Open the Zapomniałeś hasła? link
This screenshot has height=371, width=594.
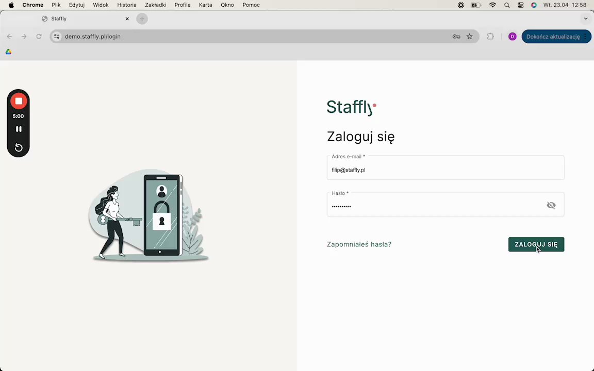pos(359,245)
